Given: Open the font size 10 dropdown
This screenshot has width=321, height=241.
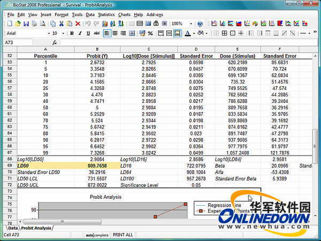Looking at the screenshot, I should click(x=63, y=33).
